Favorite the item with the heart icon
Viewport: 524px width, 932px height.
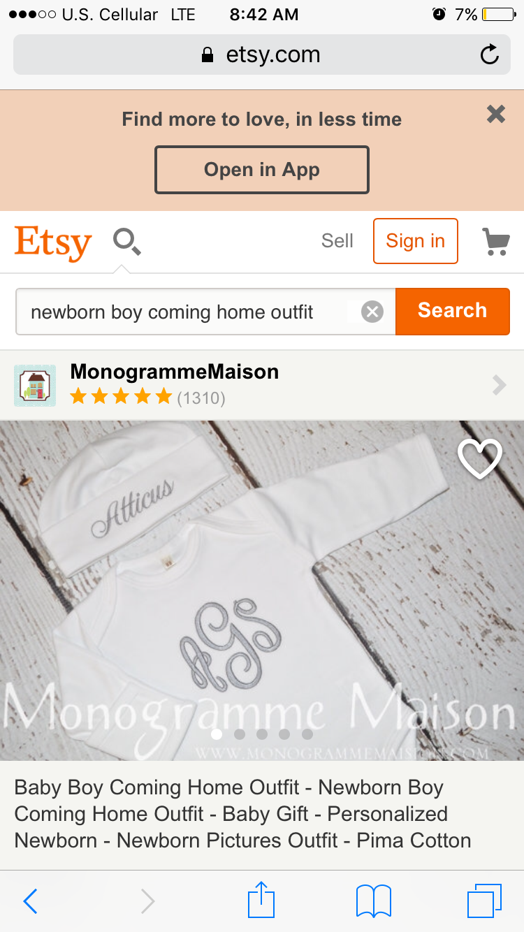click(480, 458)
